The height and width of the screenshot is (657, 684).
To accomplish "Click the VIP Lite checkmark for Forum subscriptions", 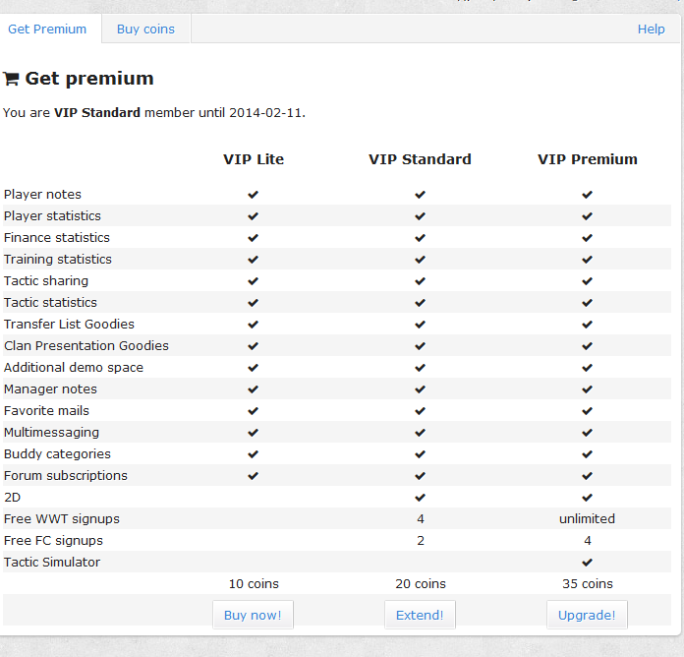I will [253, 476].
